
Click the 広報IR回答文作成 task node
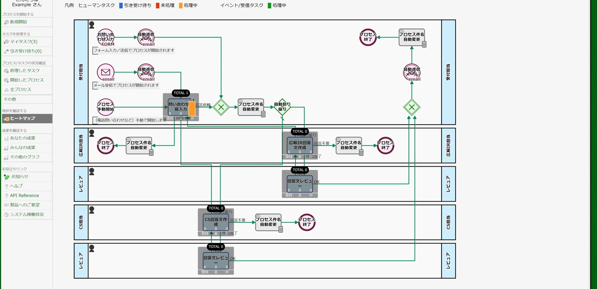tap(300, 145)
